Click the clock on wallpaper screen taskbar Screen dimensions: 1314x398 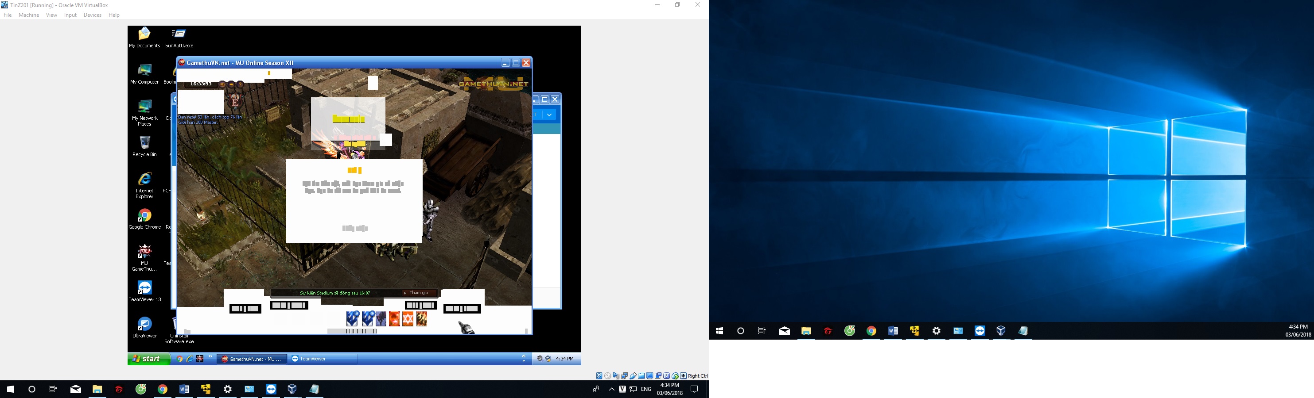(x=1298, y=331)
